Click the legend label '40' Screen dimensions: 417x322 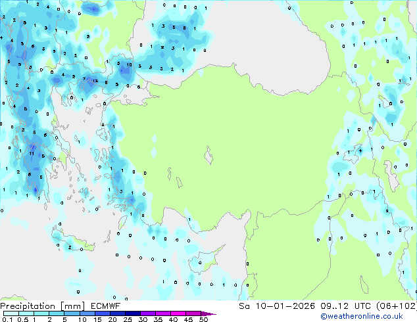173,319
